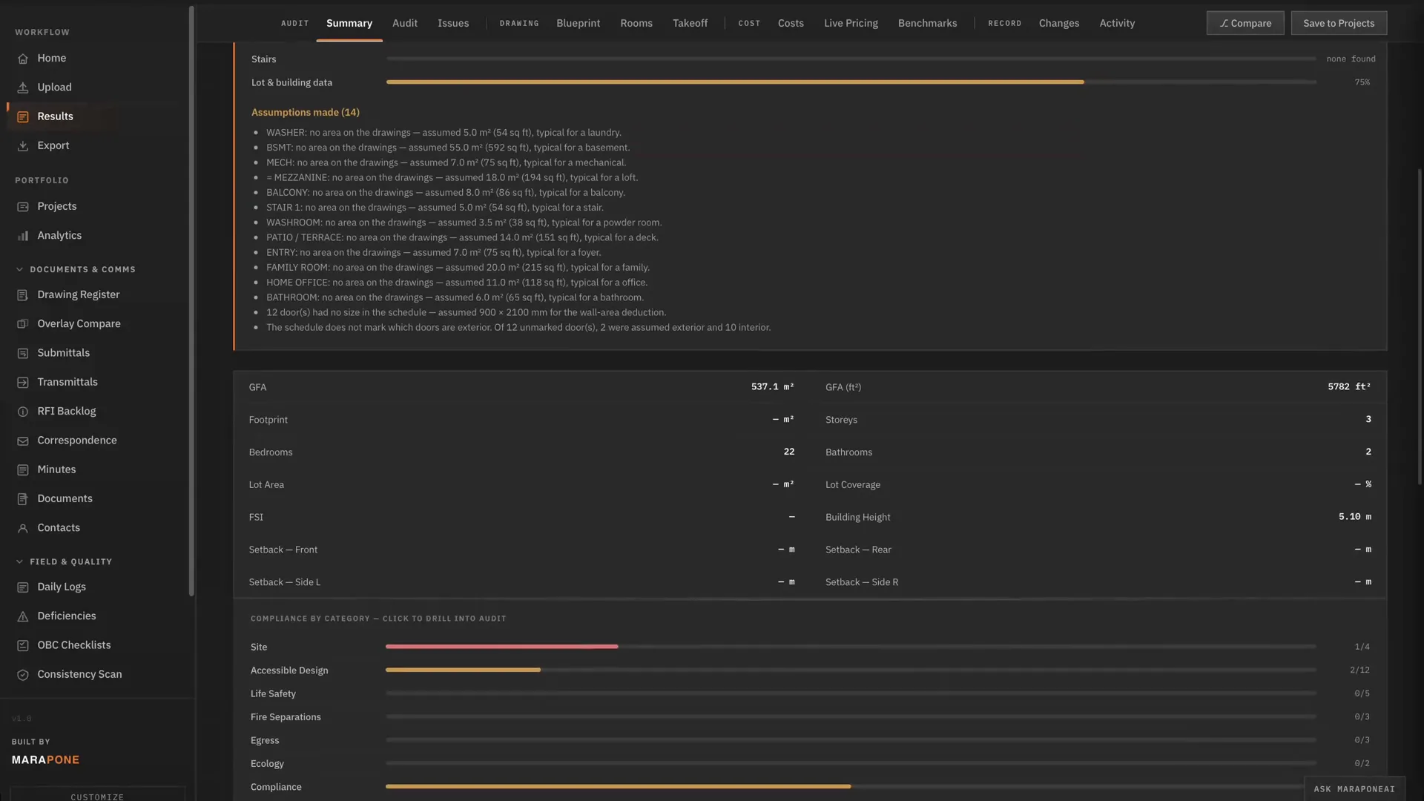Click the Contacts person icon
The width and height of the screenshot is (1424, 801).
[23, 528]
